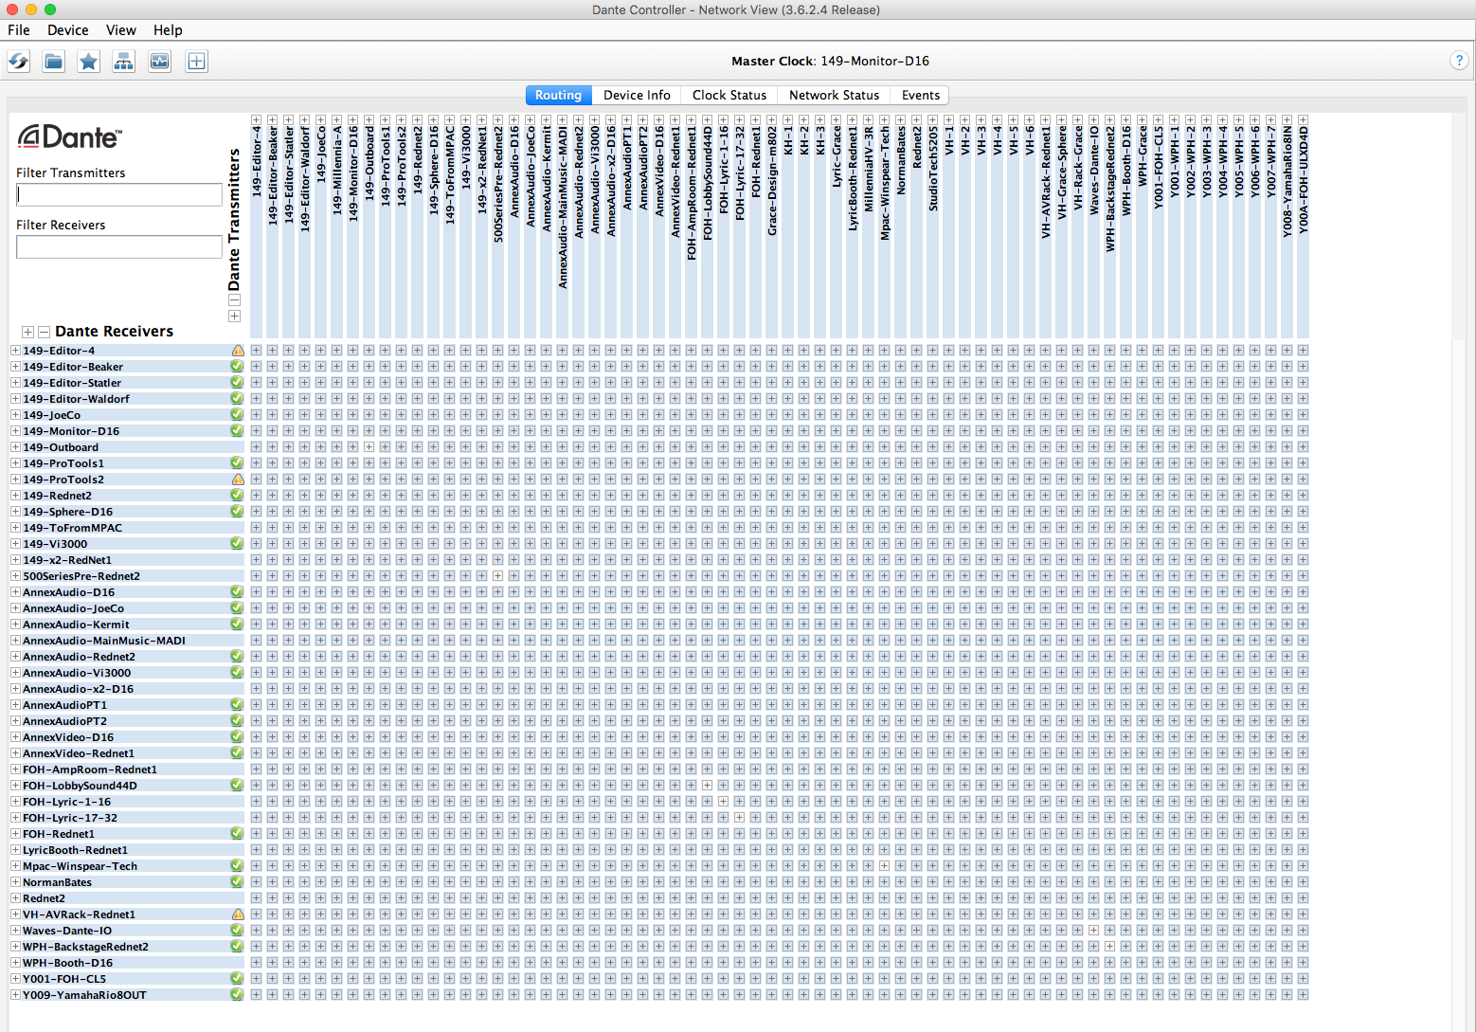This screenshot has height=1032, width=1476.
Task: Focus the Filter Transmitters text field
Action: pos(119,195)
